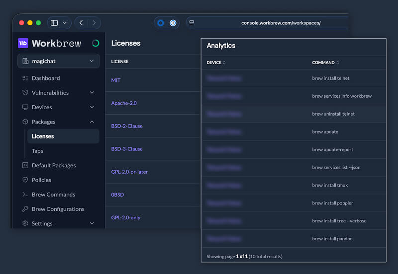Click the 'brew install tree --verbose' cell
The image size is (398, 274).
[339, 221]
